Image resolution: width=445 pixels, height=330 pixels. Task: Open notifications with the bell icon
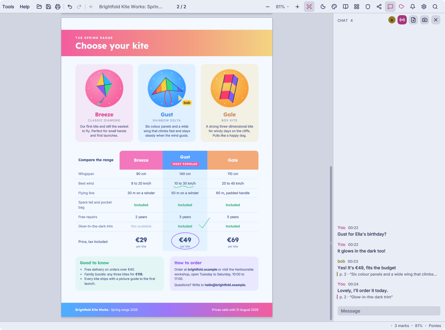413,7
